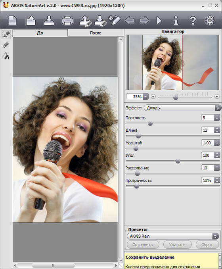
Task: Click the Print icon
Action: click(x=67, y=21)
